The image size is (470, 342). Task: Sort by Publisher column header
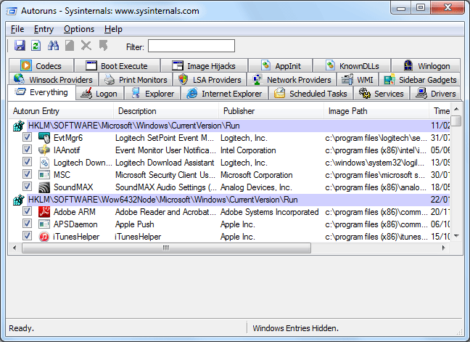tap(271, 111)
